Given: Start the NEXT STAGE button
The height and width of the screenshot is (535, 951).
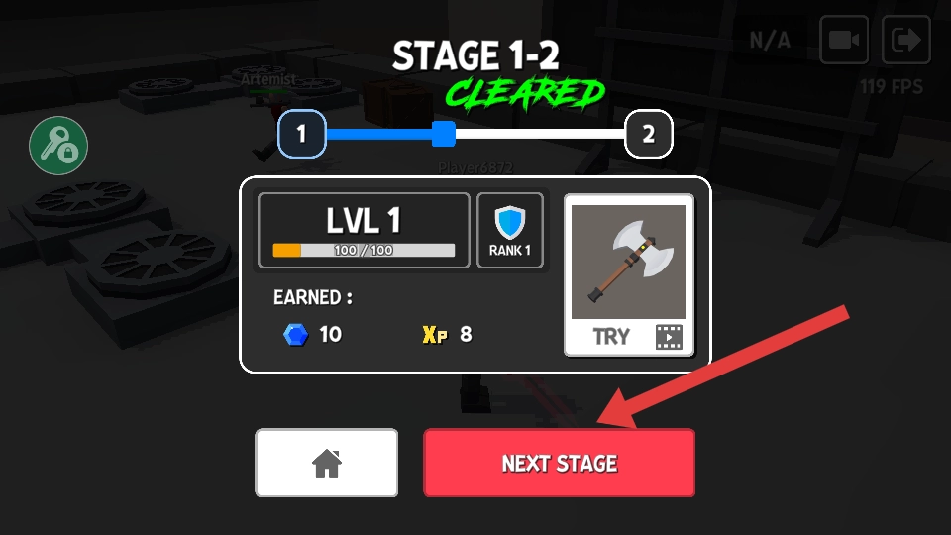Looking at the screenshot, I should 559,463.
